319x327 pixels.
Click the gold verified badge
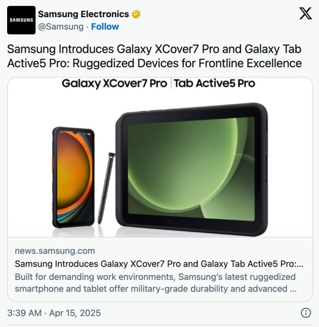click(136, 14)
